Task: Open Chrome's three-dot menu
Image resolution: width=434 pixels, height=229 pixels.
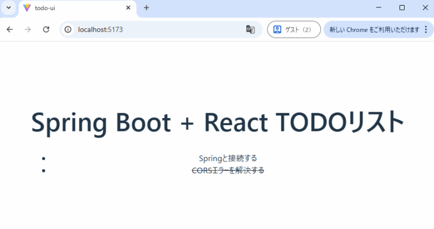Action: pos(426,29)
